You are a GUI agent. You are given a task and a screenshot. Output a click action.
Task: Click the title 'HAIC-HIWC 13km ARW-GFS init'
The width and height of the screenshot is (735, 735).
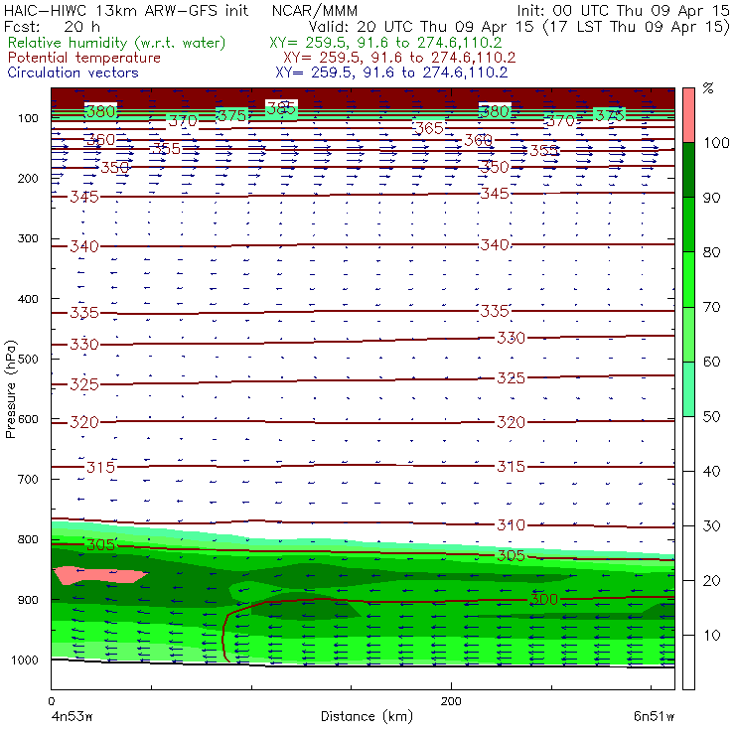(x=126, y=10)
